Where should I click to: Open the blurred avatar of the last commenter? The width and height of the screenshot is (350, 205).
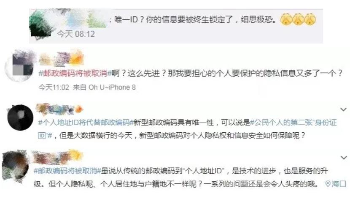coord(15,165)
